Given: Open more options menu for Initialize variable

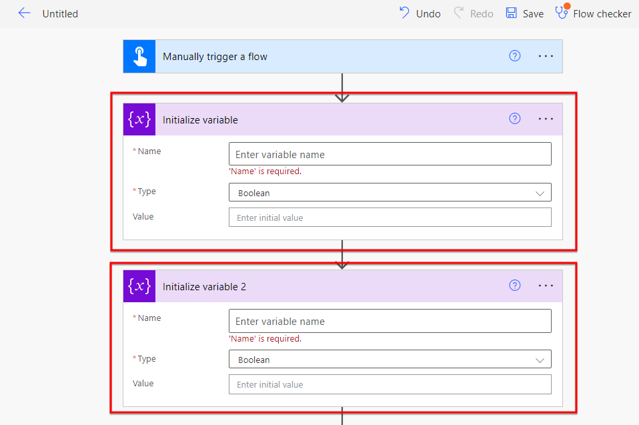Looking at the screenshot, I should click(x=546, y=119).
